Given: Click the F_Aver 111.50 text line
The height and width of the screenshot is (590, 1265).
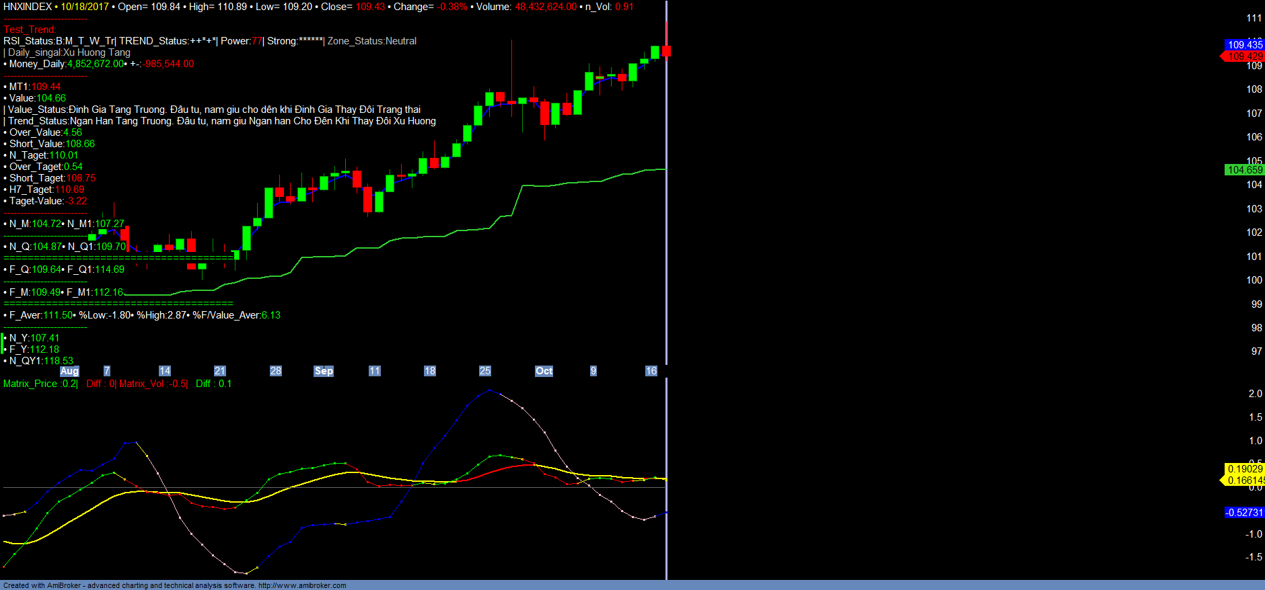Looking at the screenshot, I should (40, 315).
